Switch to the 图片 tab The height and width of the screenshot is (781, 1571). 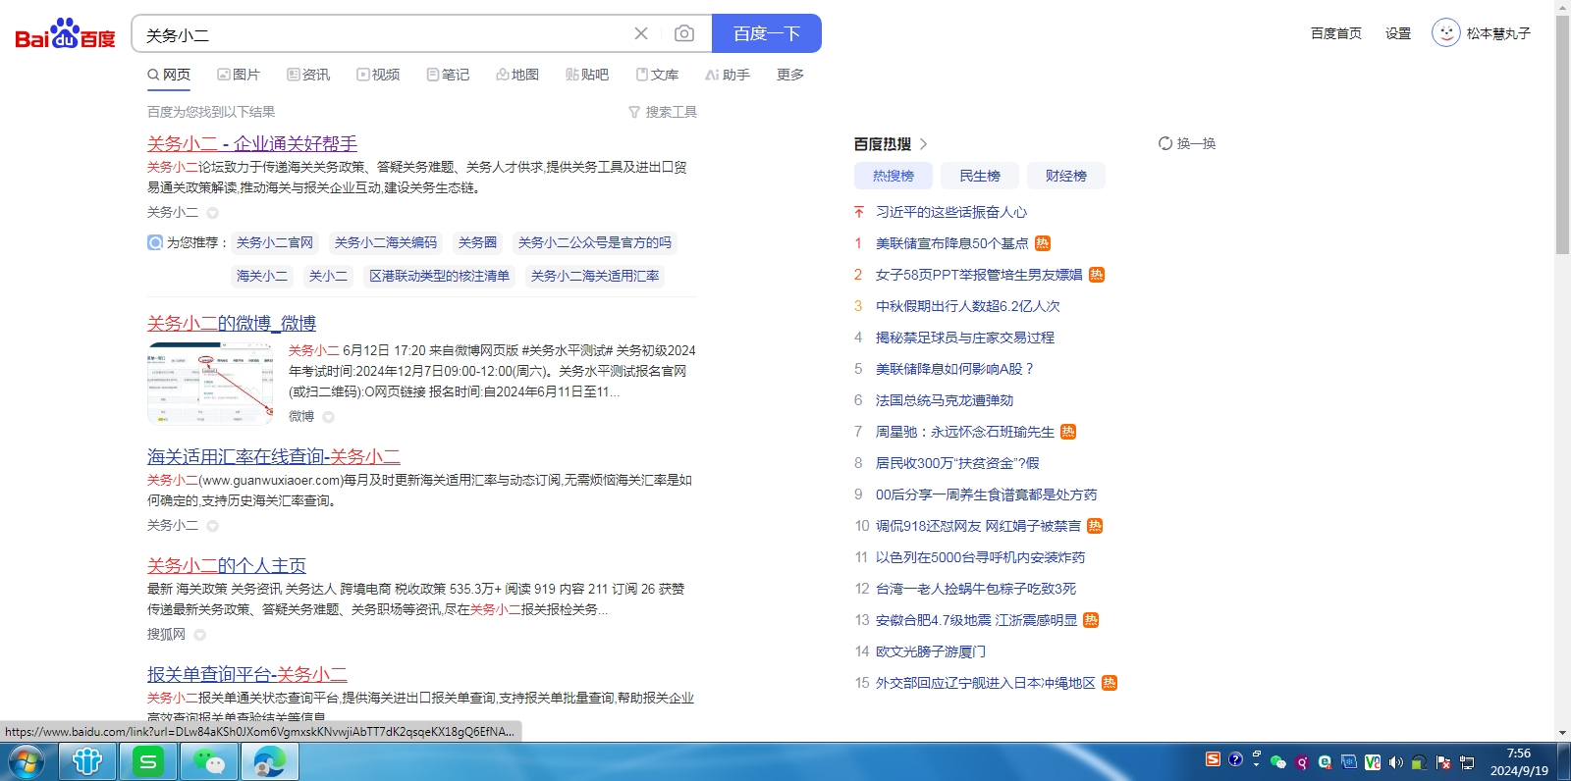tap(239, 75)
